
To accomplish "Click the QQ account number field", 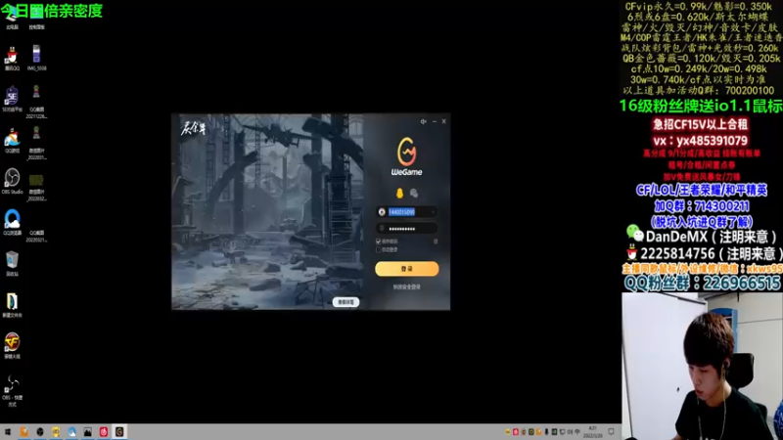I will click(x=406, y=212).
